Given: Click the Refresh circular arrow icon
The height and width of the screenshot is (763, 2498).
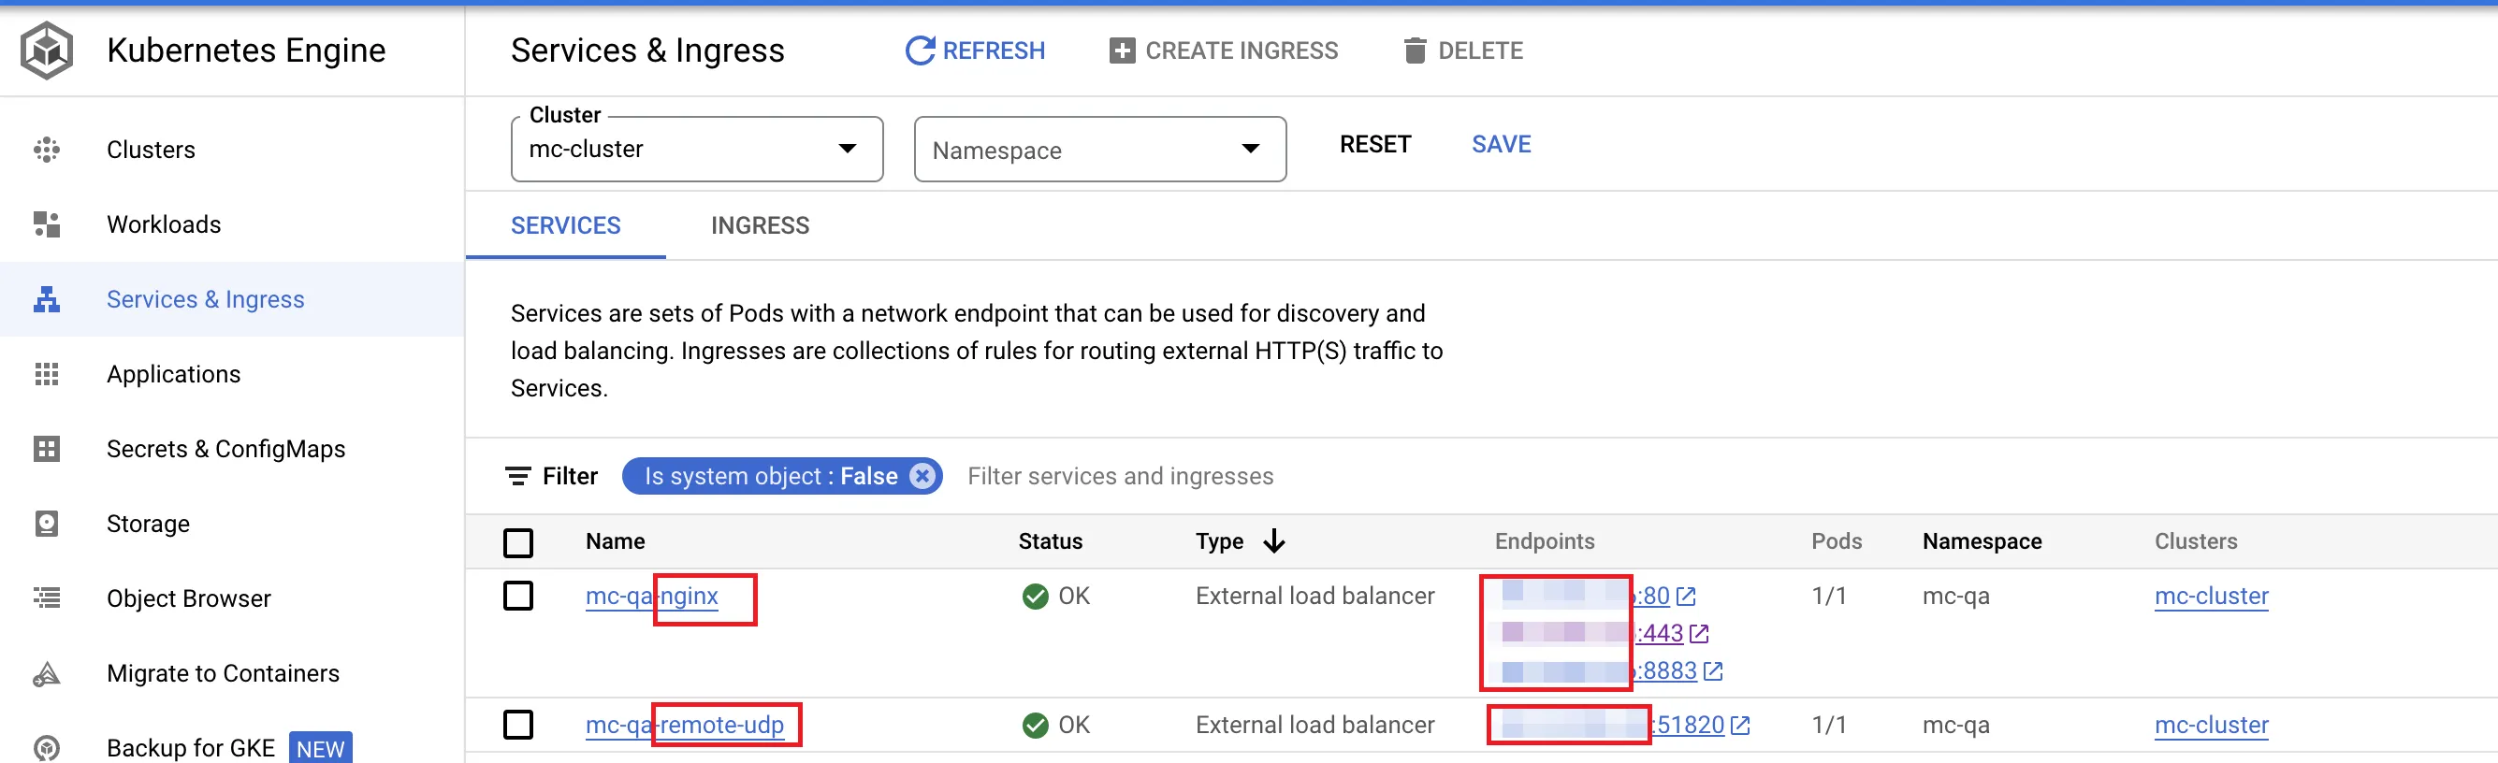Looking at the screenshot, I should pos(920,50).
